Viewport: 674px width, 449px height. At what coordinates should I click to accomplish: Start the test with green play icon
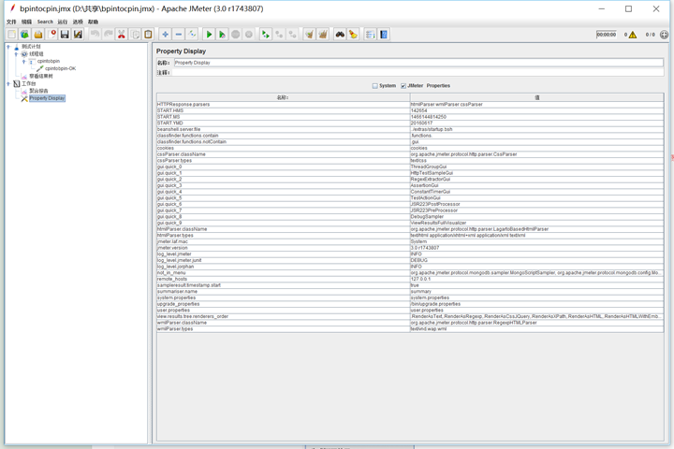point(209,35)
